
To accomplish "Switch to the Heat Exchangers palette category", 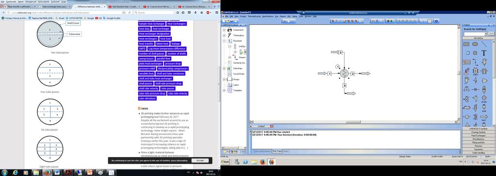I will coord(478,135).
